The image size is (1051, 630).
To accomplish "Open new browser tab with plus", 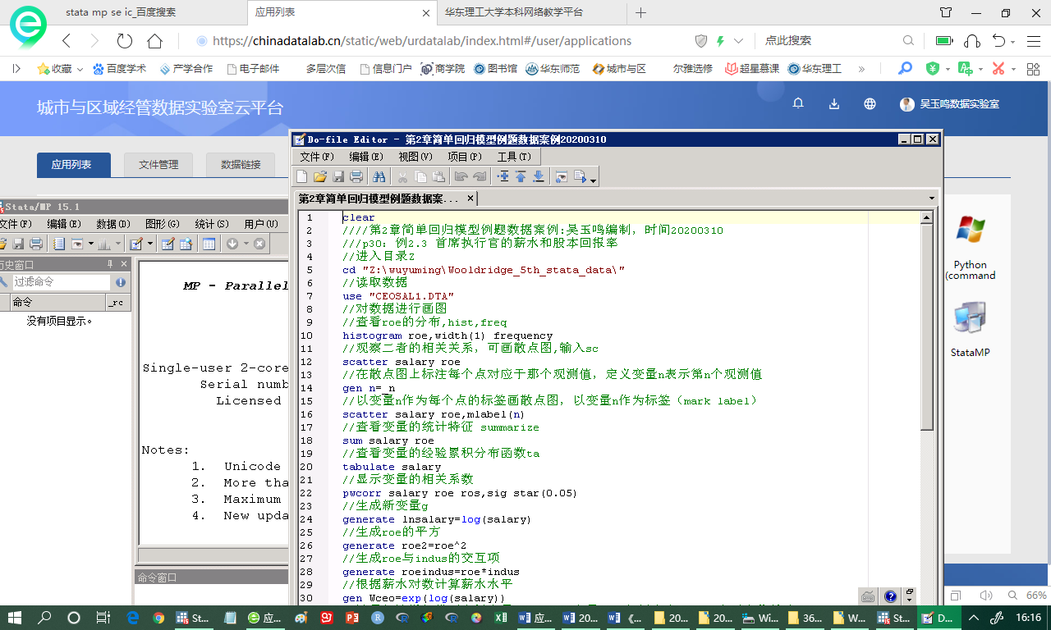I will [x=641, y=12].
